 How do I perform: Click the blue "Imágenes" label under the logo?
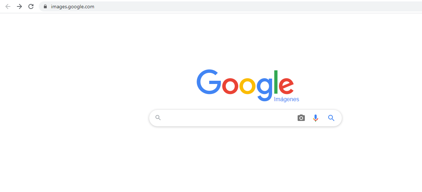point(286,99)
